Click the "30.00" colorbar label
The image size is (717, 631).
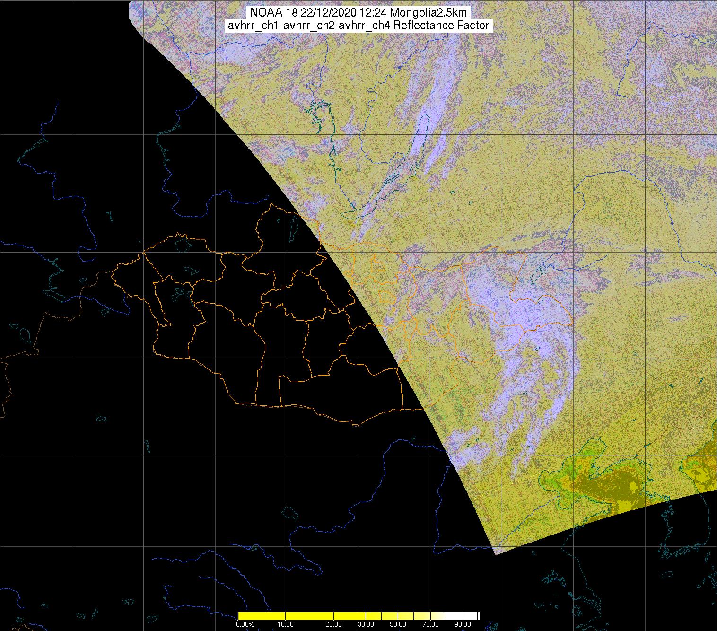366,624
